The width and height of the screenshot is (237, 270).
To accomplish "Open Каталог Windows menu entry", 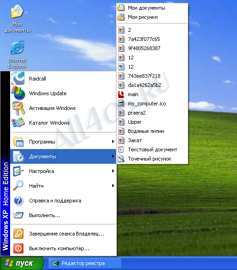I will click(x=63, y=123).
